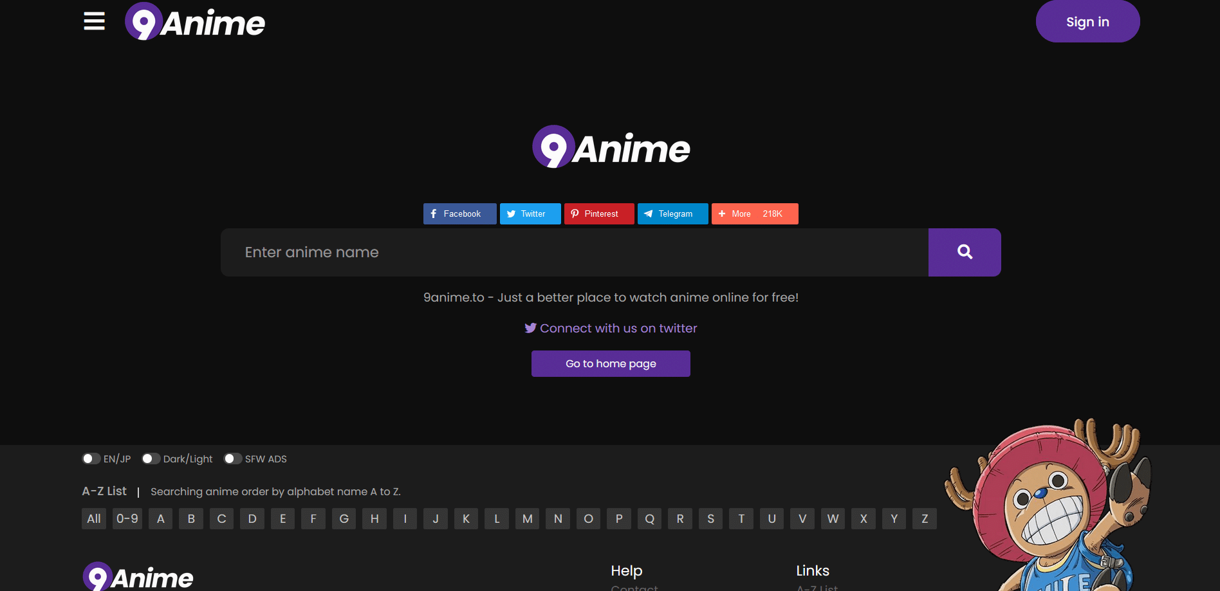Select letter B in A-Z list
Image resolution: width=1220 pixels, height=591 pixels.
point(191,518)
